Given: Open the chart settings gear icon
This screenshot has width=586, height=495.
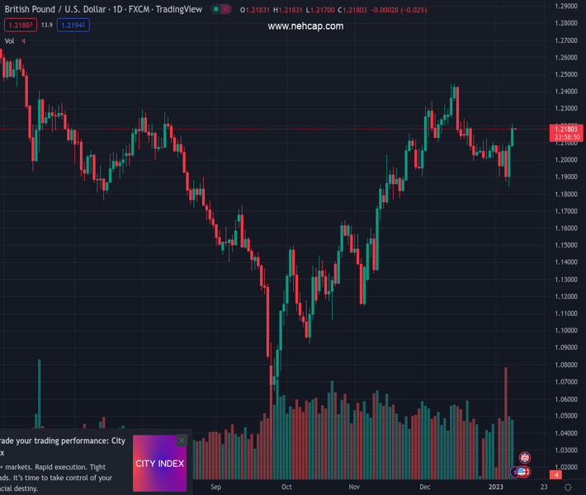Looking at the screenshot, I should point(568,488).
